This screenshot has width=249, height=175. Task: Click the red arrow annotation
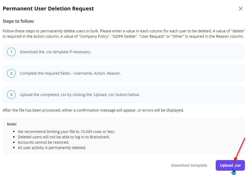(x=240, y=149)
